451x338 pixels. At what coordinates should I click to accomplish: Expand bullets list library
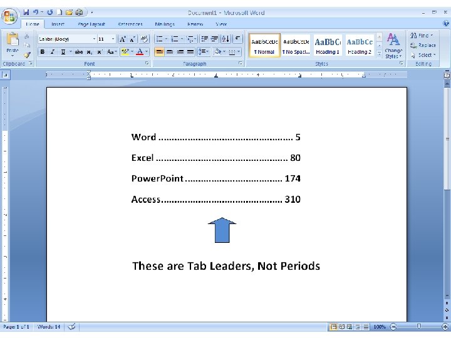point(166,39)
